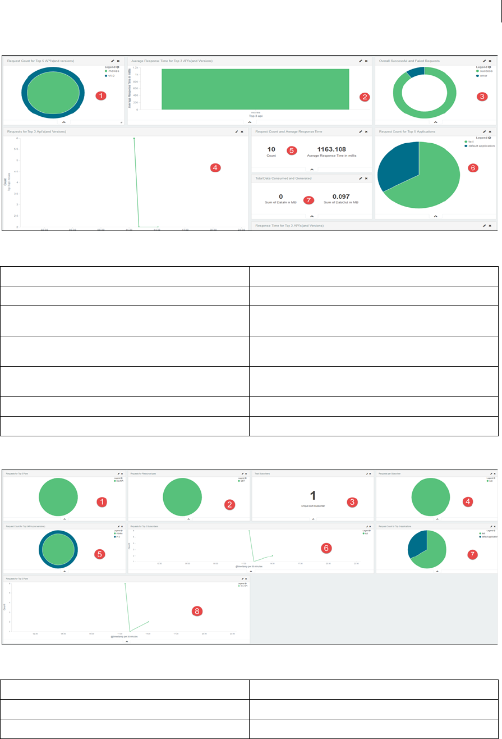Click the 10 Count metric value

(271, 149)
